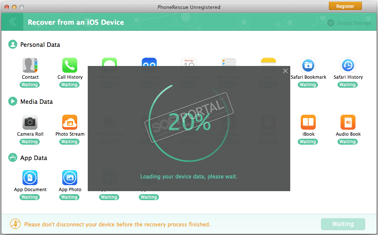Click the 'Audio Book' label
378x235 pixels.
(x=348, y=134)
